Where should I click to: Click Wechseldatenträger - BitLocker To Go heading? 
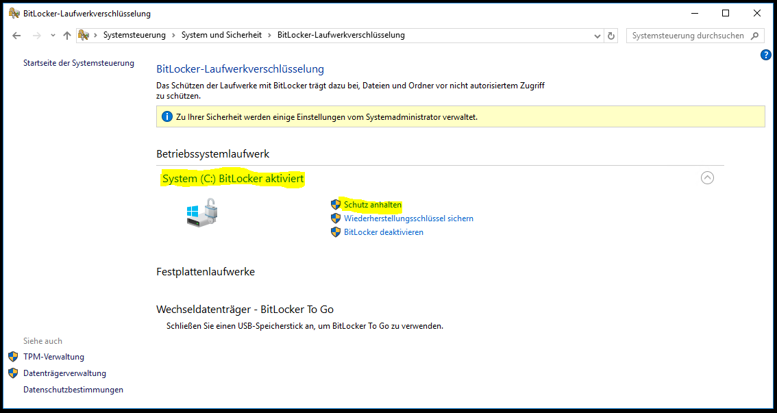click(245, 310)
